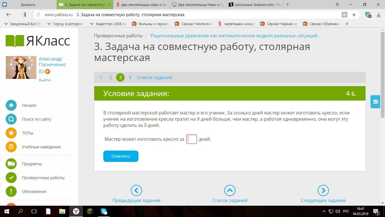Click the Начало home icon in sidebar
The width and height of the screenshot is (385, 217).
[x=11, y=105]
